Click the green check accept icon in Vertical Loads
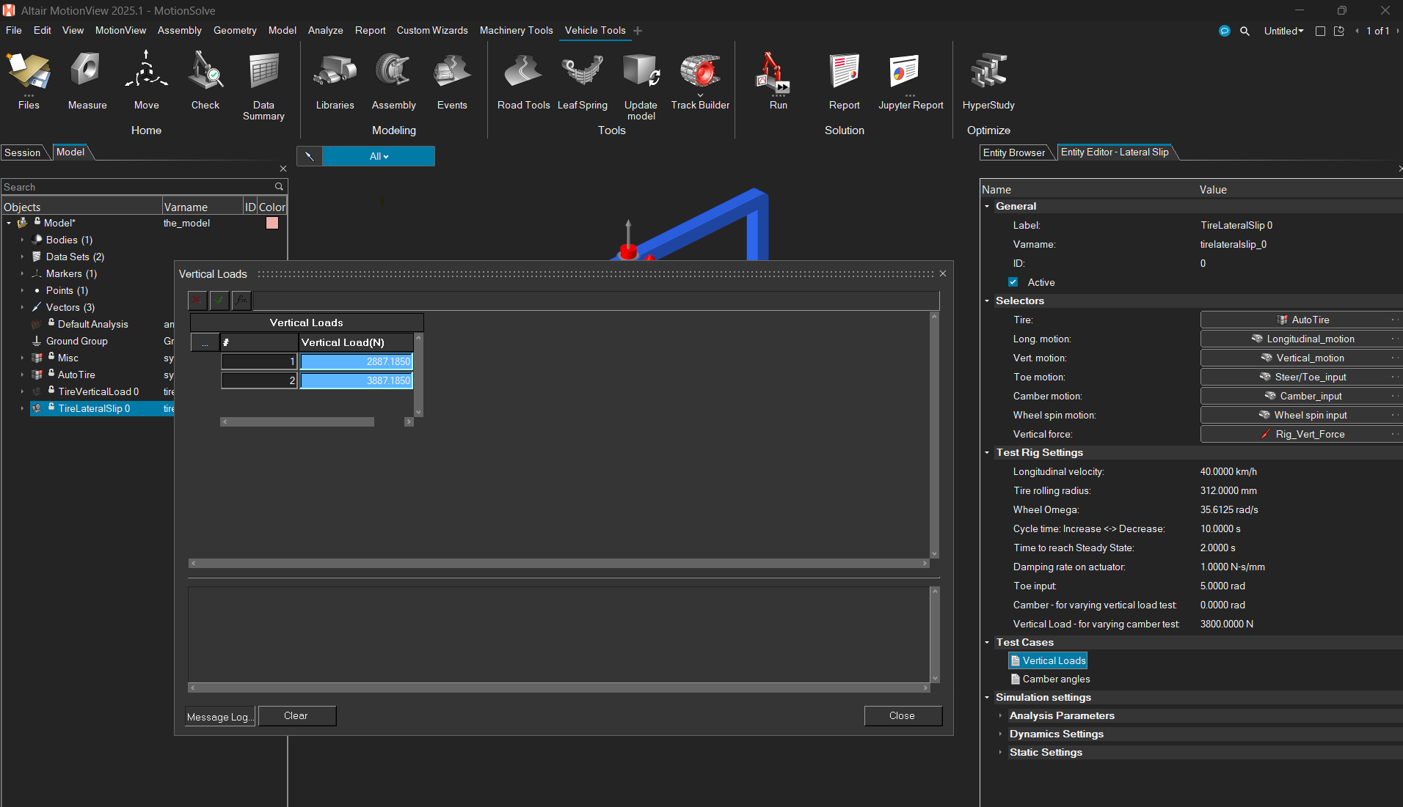The image size is (1403, 807). 219,300
